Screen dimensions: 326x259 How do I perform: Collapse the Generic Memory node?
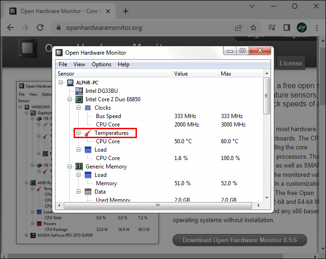point(70,167)
